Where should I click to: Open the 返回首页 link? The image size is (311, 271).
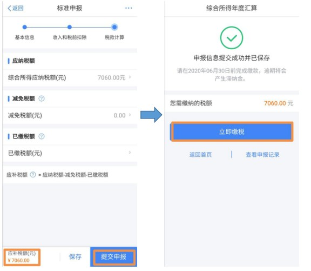coord(200,155)
